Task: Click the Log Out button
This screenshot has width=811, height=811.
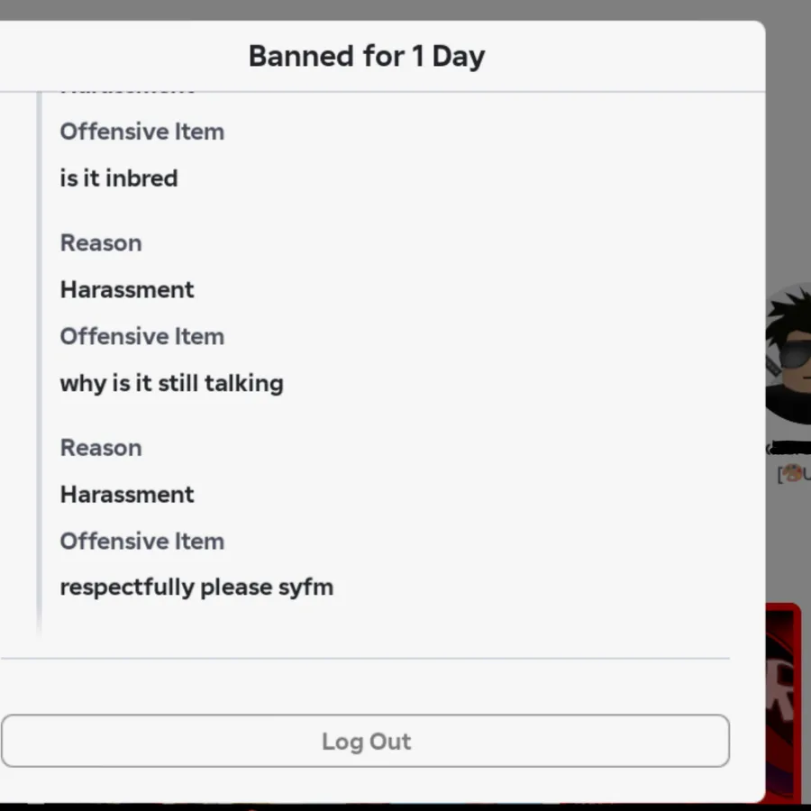Action: coord(365,741)
